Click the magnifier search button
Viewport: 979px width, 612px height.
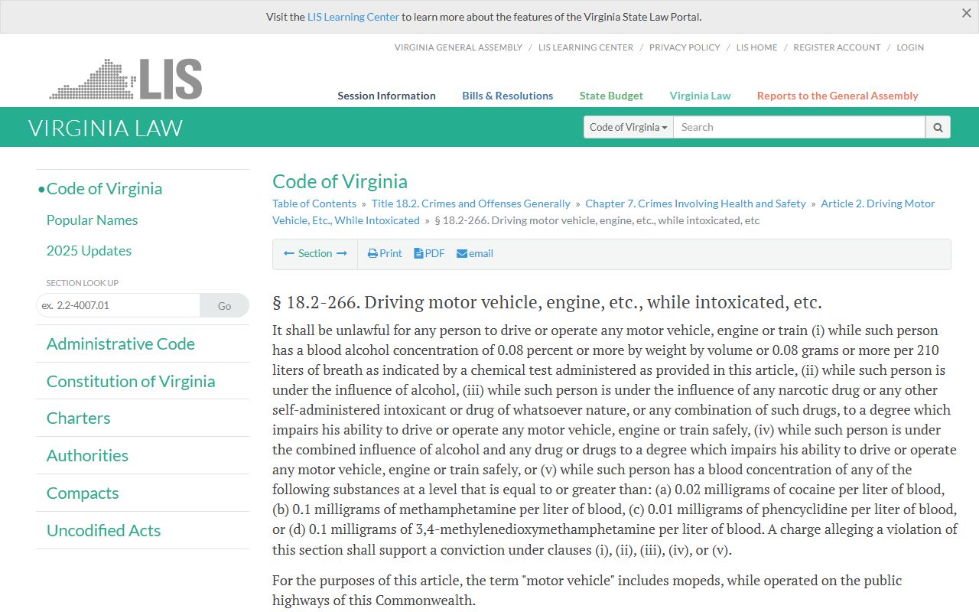pos(938,127)
